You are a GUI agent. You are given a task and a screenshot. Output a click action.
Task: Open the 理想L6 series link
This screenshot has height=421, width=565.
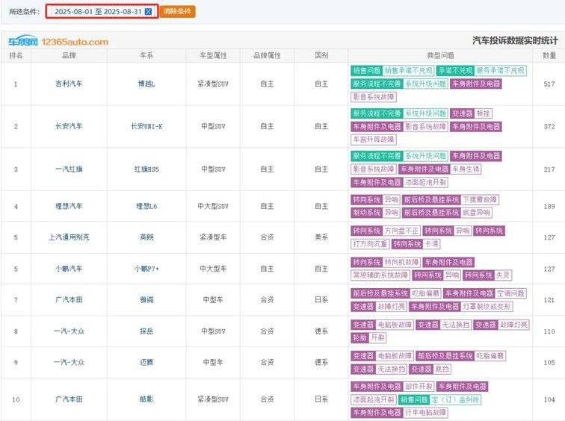(x=146, y=206)
